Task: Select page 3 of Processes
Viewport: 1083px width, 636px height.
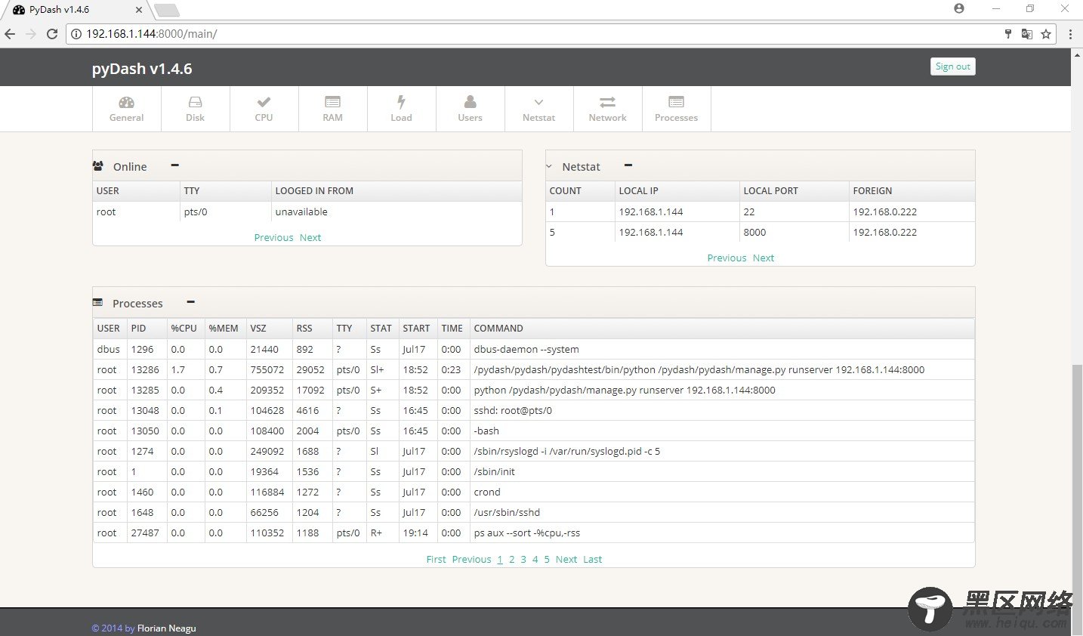Action: 523,559
